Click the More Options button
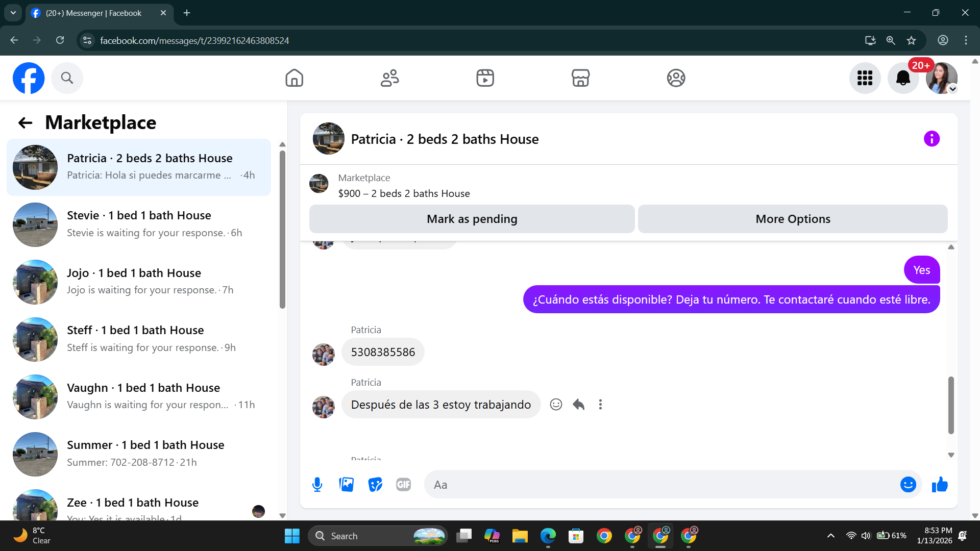This screenshot has height=551, width=980. pos(792,219)
